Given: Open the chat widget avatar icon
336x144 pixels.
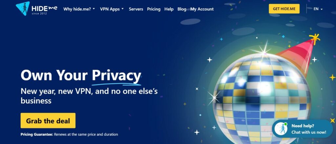Looking at the screenshot, I should click(281, 129).
